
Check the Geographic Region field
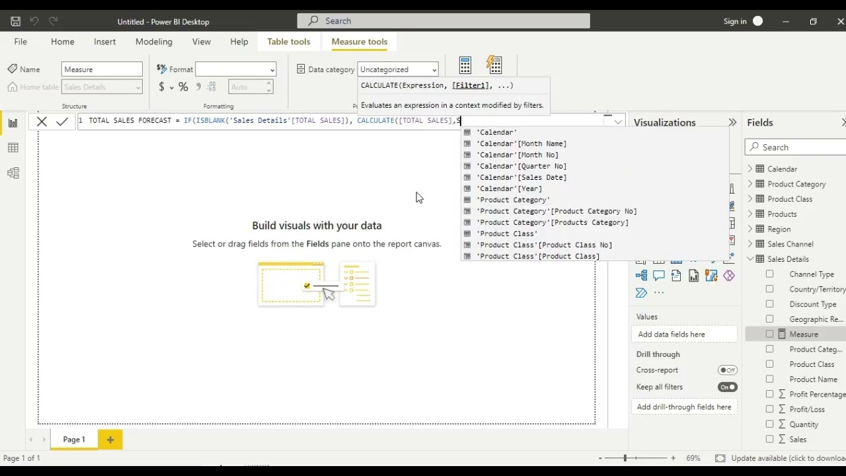click(x=769, y=319)
